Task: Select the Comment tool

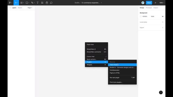Action: [51, 3]
